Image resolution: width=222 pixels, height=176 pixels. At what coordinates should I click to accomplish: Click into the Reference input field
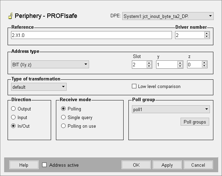(91, 35)
